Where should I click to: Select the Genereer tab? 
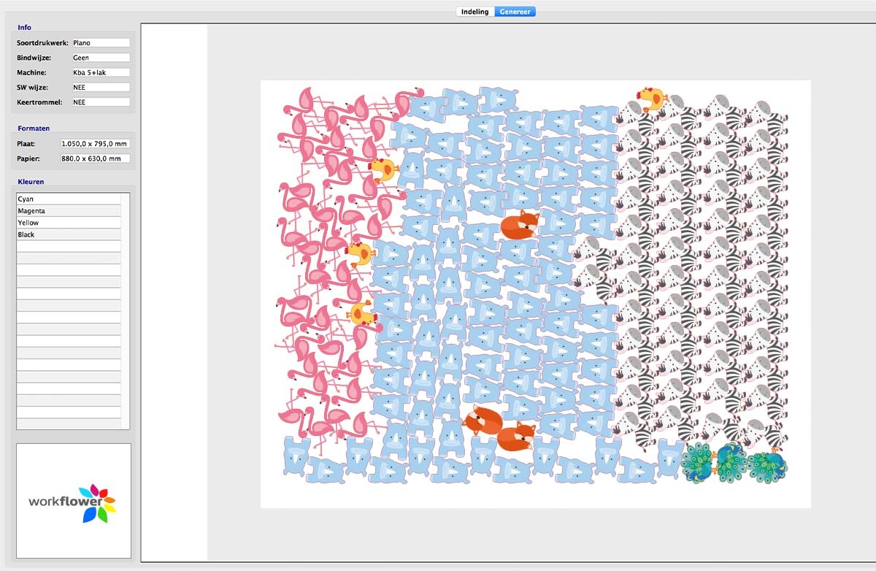click(515, 12)
